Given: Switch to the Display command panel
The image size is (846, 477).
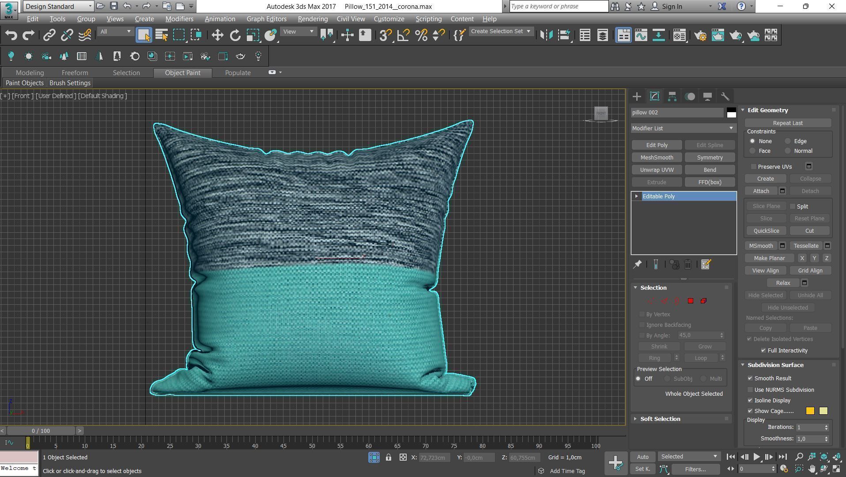Looking at the screenshot, I should tap(707, 96).
